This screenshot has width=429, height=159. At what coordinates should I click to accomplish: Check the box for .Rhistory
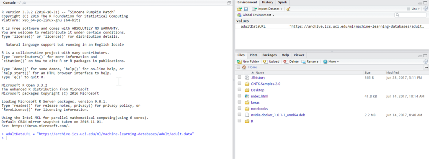[x=239, y=77]
